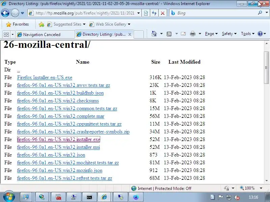This screenshot has height=202, width=270.
Task: Click the Firefox Nightly taskbar icon
Action: tap(136, 197)
